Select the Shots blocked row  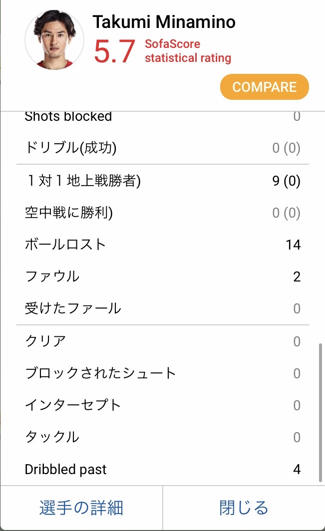click(162, 117)
